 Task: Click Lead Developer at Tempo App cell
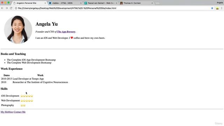click(28, 79)
